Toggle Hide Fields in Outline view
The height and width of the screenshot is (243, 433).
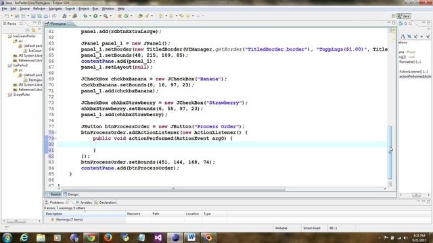coord(409,36)
